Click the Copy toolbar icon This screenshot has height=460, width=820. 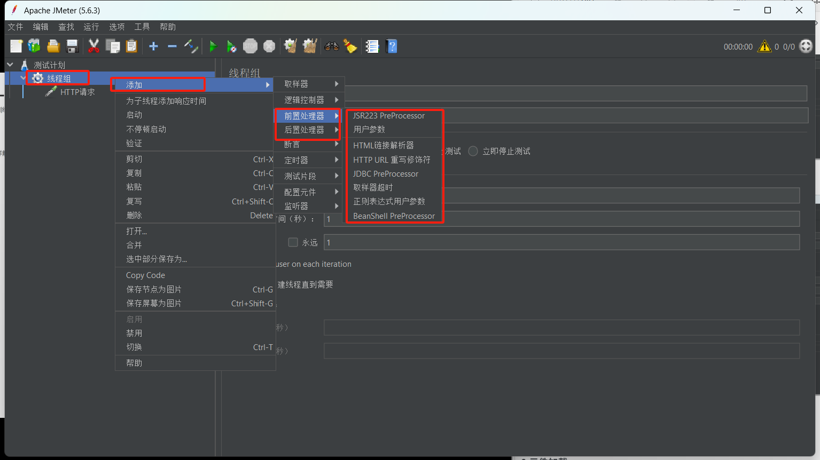(x=113, y=46)
